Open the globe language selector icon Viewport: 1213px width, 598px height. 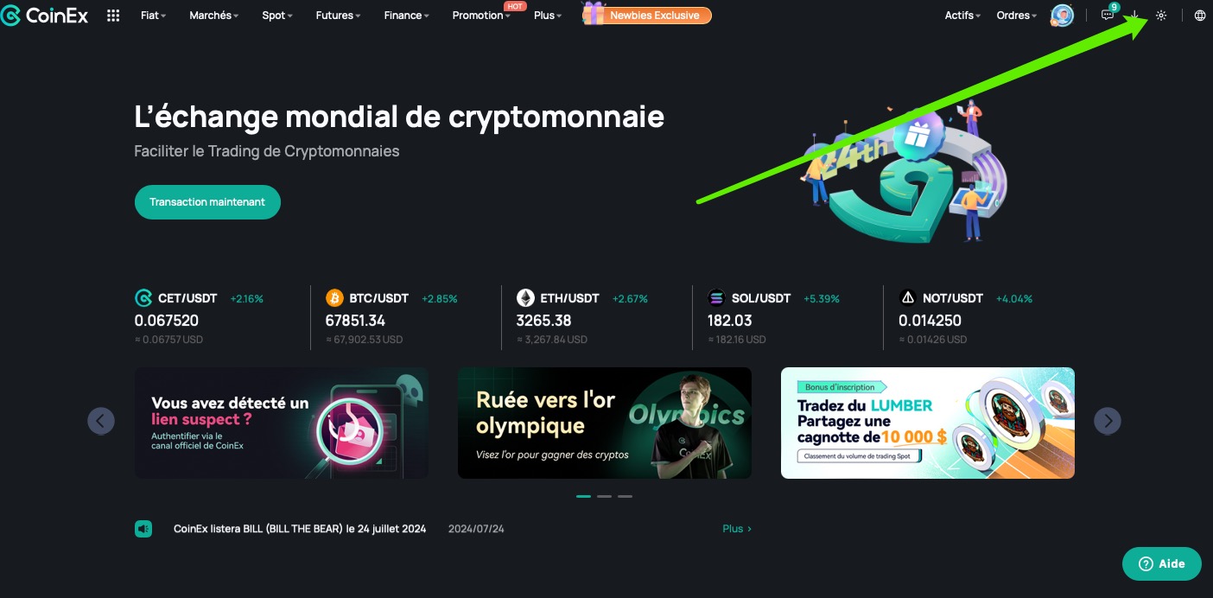click(1200, 16)
